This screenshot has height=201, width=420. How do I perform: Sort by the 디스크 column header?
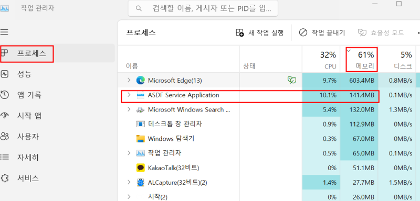[397, 59]
